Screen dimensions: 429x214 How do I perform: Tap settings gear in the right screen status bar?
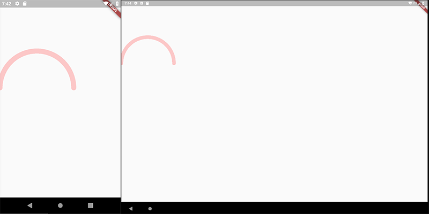pos(136,3)
